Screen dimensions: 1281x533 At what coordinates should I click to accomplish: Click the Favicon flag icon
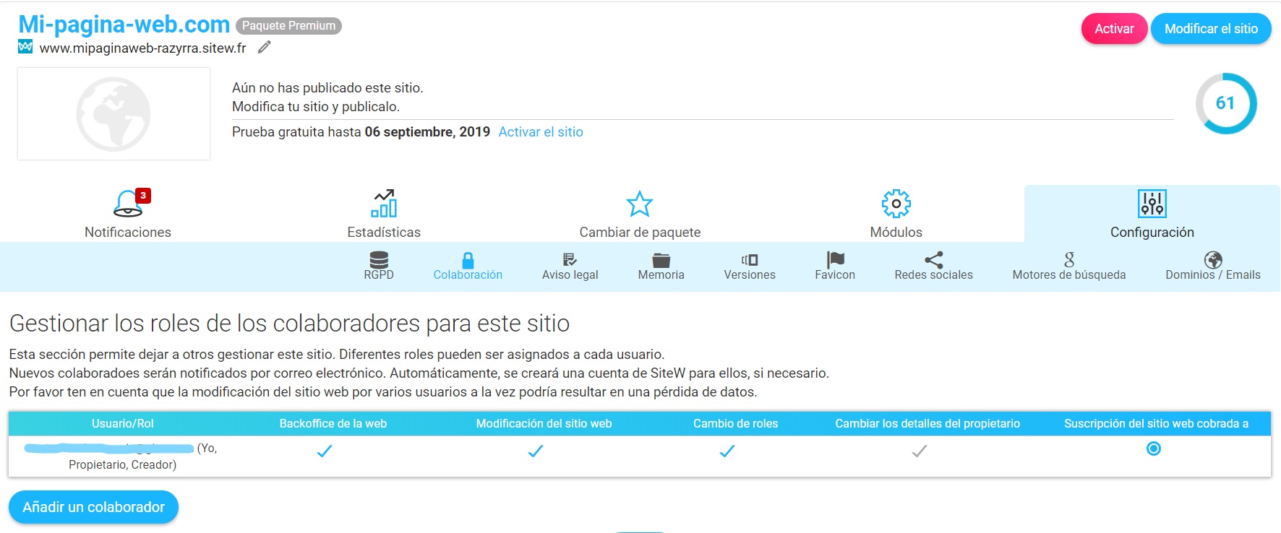[835, 259]
